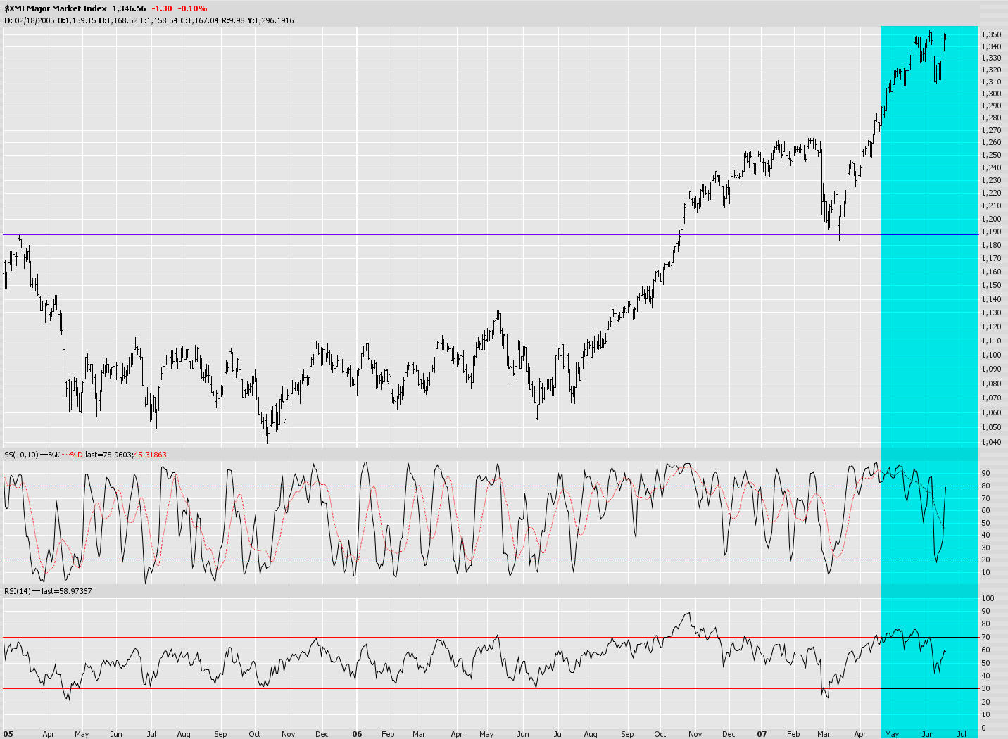Click the open value O:1,159.15
1008x739 pixels.
[x=75, y=20]
